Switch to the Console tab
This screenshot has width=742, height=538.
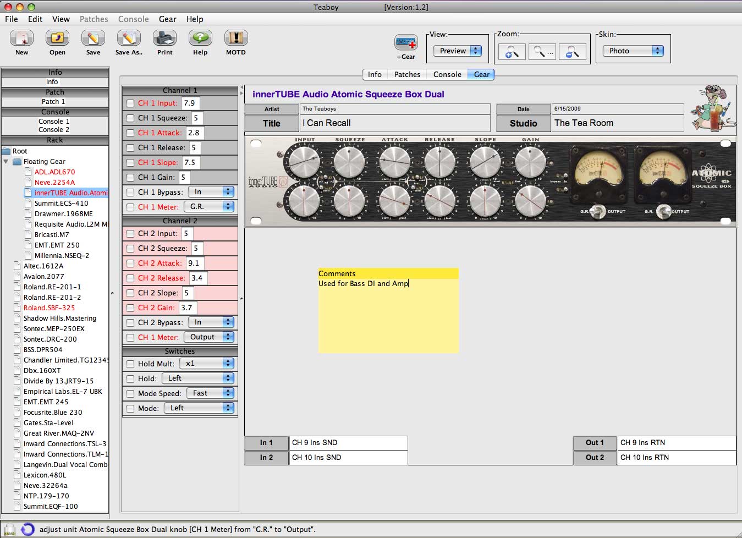pos(447,75)
